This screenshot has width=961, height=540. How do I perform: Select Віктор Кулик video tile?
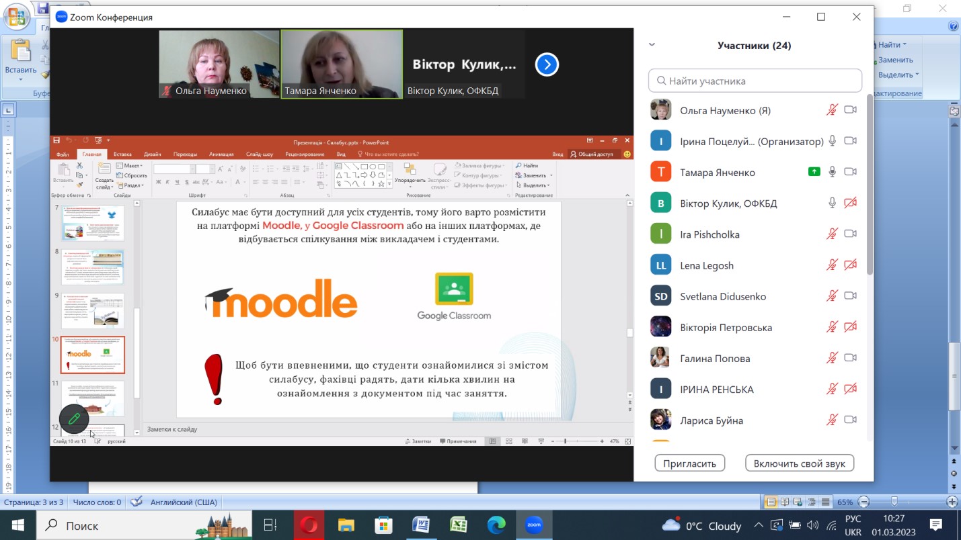point(465,64)
